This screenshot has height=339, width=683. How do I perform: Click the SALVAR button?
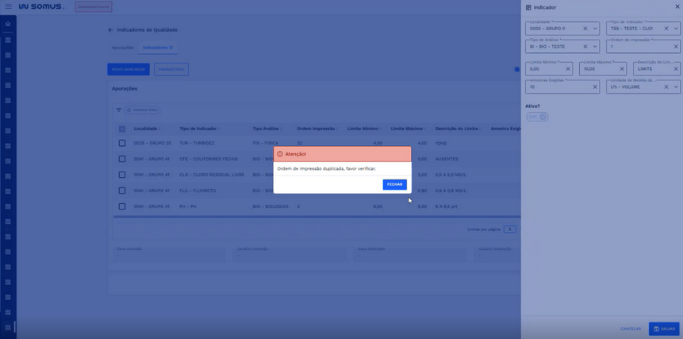(x=664, y=329)
